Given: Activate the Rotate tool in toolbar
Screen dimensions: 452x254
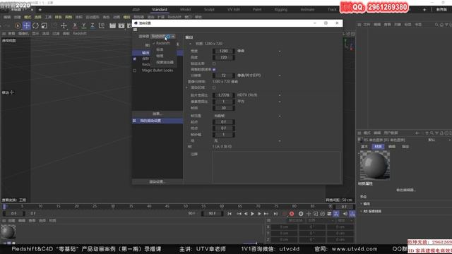Looking at the screenshot, I should 35,26.
